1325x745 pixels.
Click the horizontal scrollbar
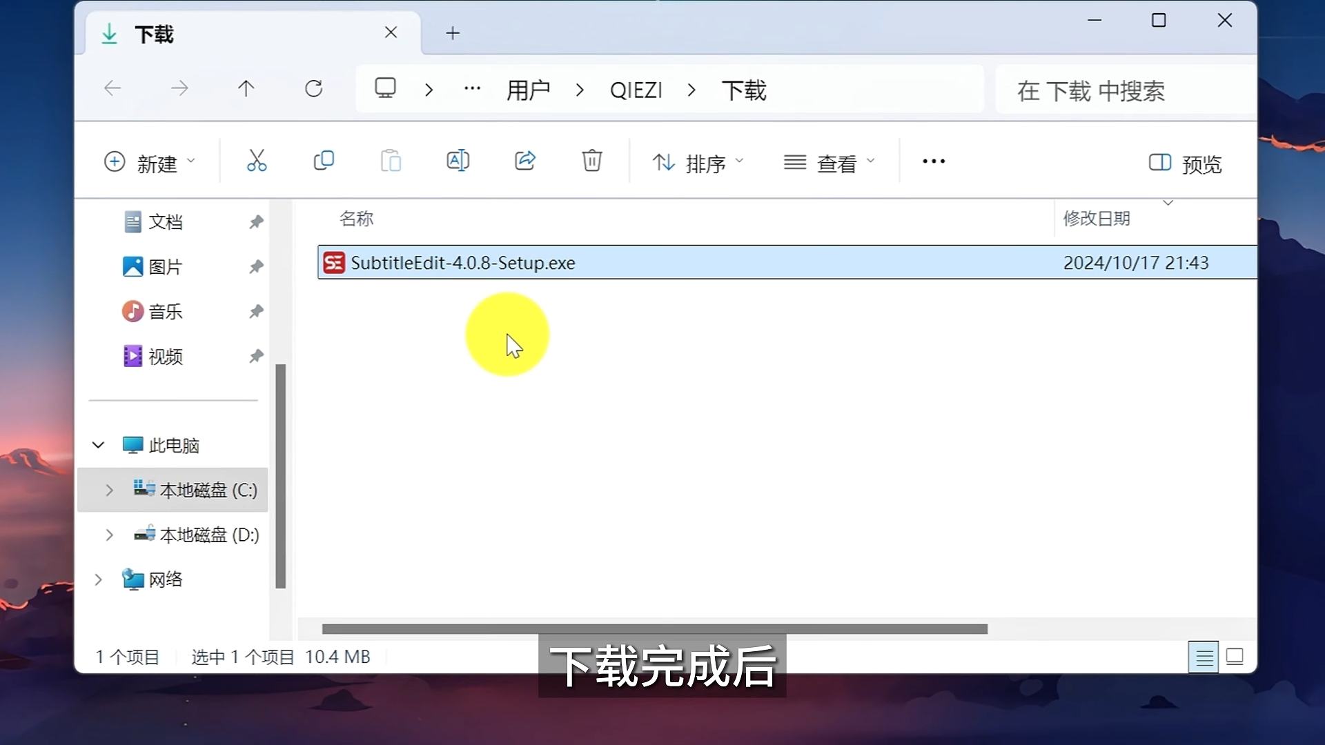pyautogui.click(x=654, y=629)
